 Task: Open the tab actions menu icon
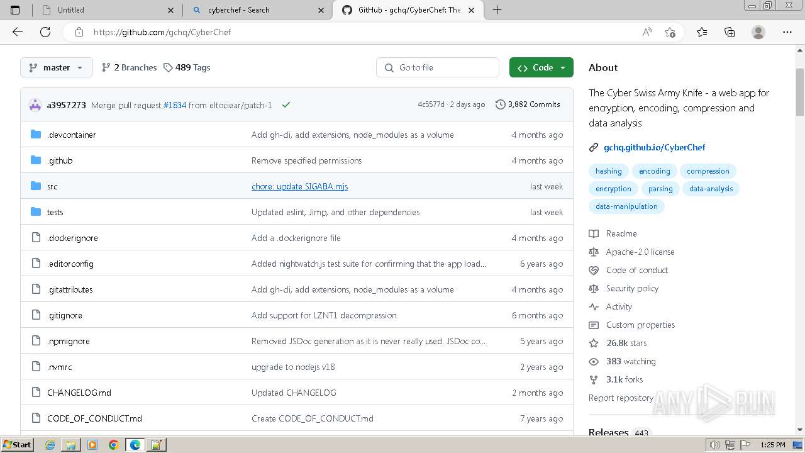pyautogui.click(x=15, y=10)
